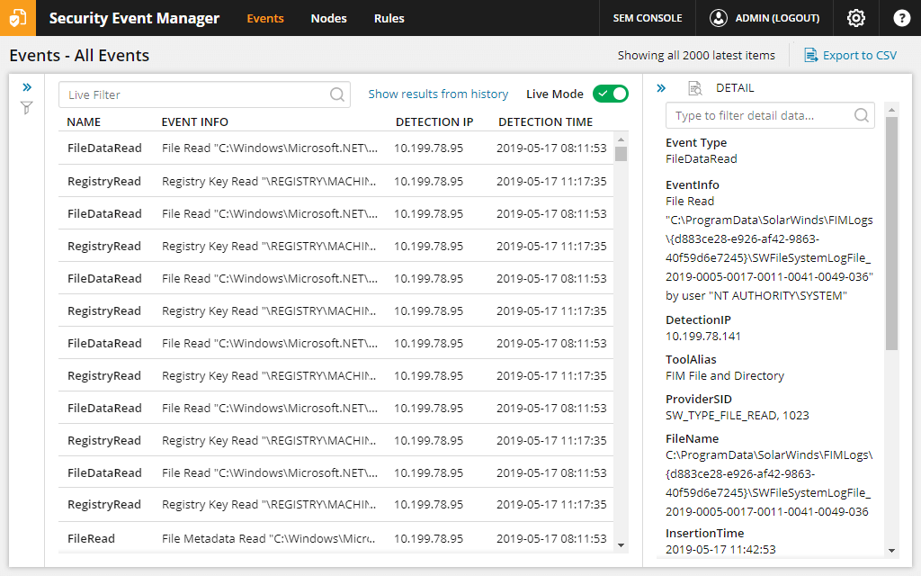
Task: Click the Show results from history link
Action: point(438,94)
